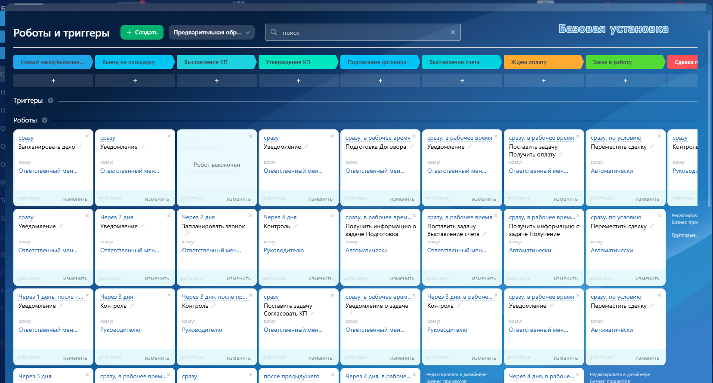Open the help icon next to Роботы
This screenshot has width=713, height=383.
click(44, 120)
